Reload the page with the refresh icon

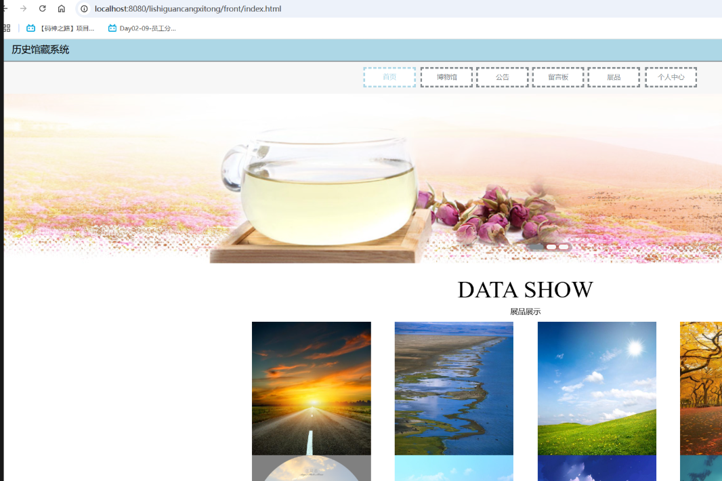(43, 9)
